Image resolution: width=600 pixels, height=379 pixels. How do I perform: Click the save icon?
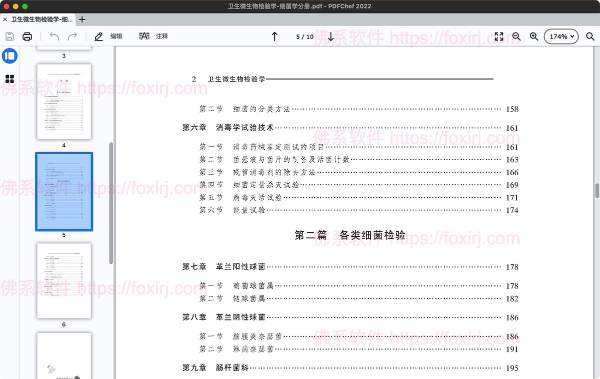[x=9, y=36]
